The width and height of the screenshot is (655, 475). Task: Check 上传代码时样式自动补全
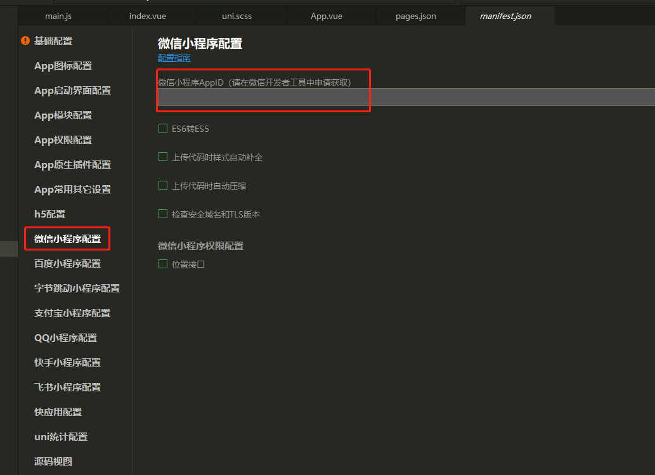[x=163, y=157]
